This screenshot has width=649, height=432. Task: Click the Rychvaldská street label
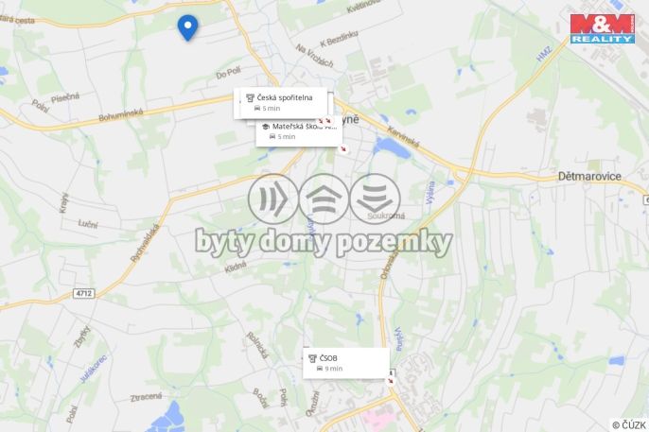click(145, 243)
